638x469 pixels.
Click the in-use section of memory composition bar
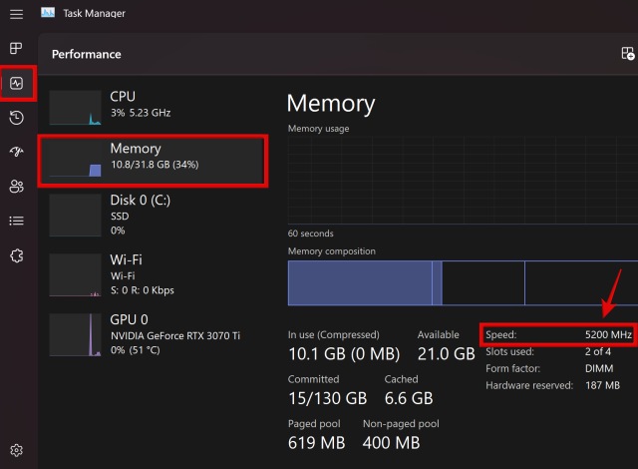coord(360,283)
